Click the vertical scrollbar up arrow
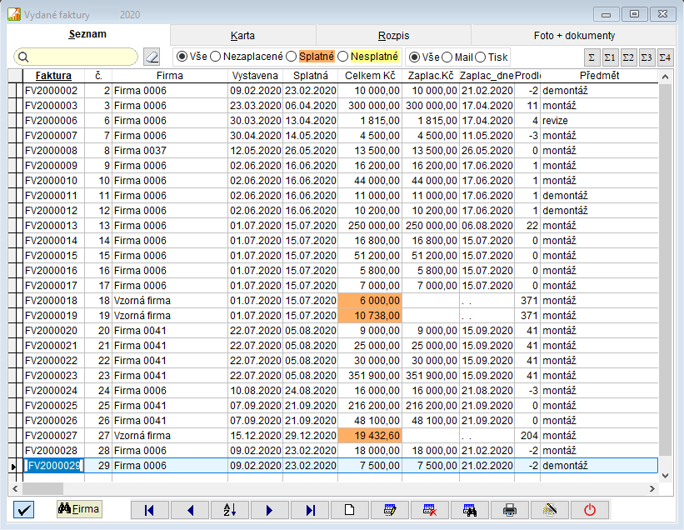The width and height of the screenshot is (684, 530). tap(665, 77)
